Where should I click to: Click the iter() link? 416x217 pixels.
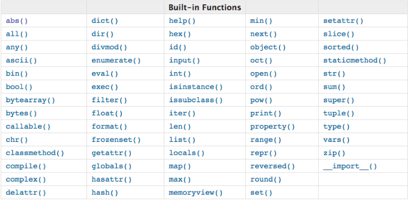[182, 113]
